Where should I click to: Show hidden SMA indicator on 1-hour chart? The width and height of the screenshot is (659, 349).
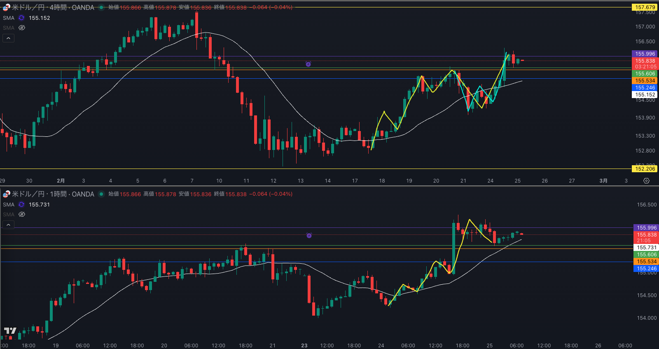[x=22, y=215]
